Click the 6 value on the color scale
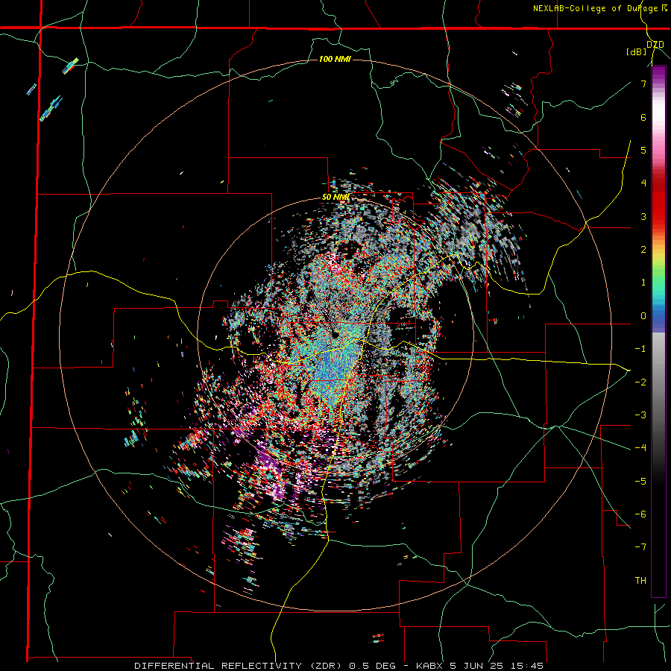 point(643,117)
